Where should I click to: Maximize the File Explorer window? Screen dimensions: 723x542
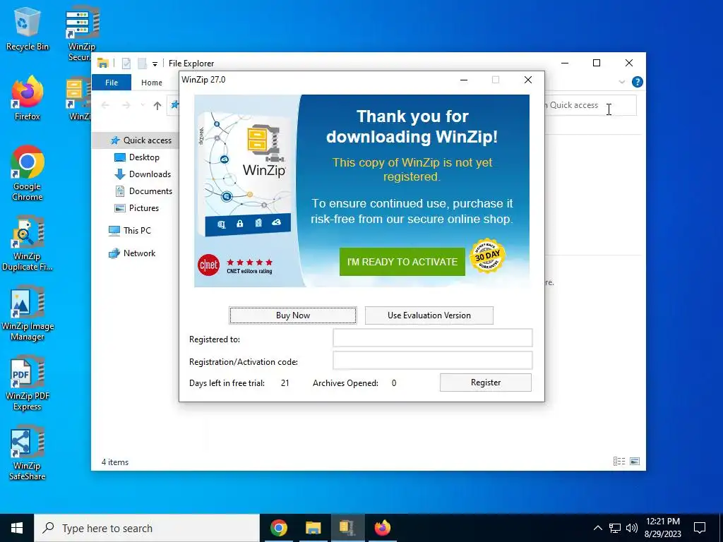(596, 63)
